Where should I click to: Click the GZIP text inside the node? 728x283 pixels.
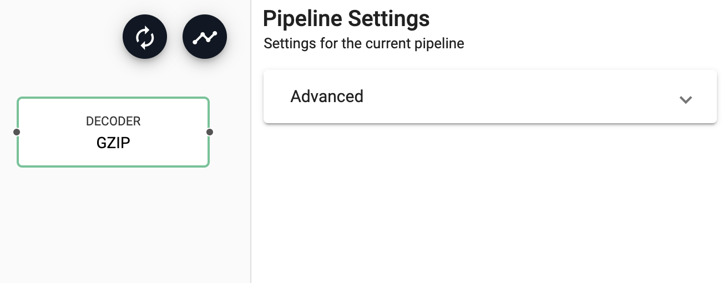[113, 143]
